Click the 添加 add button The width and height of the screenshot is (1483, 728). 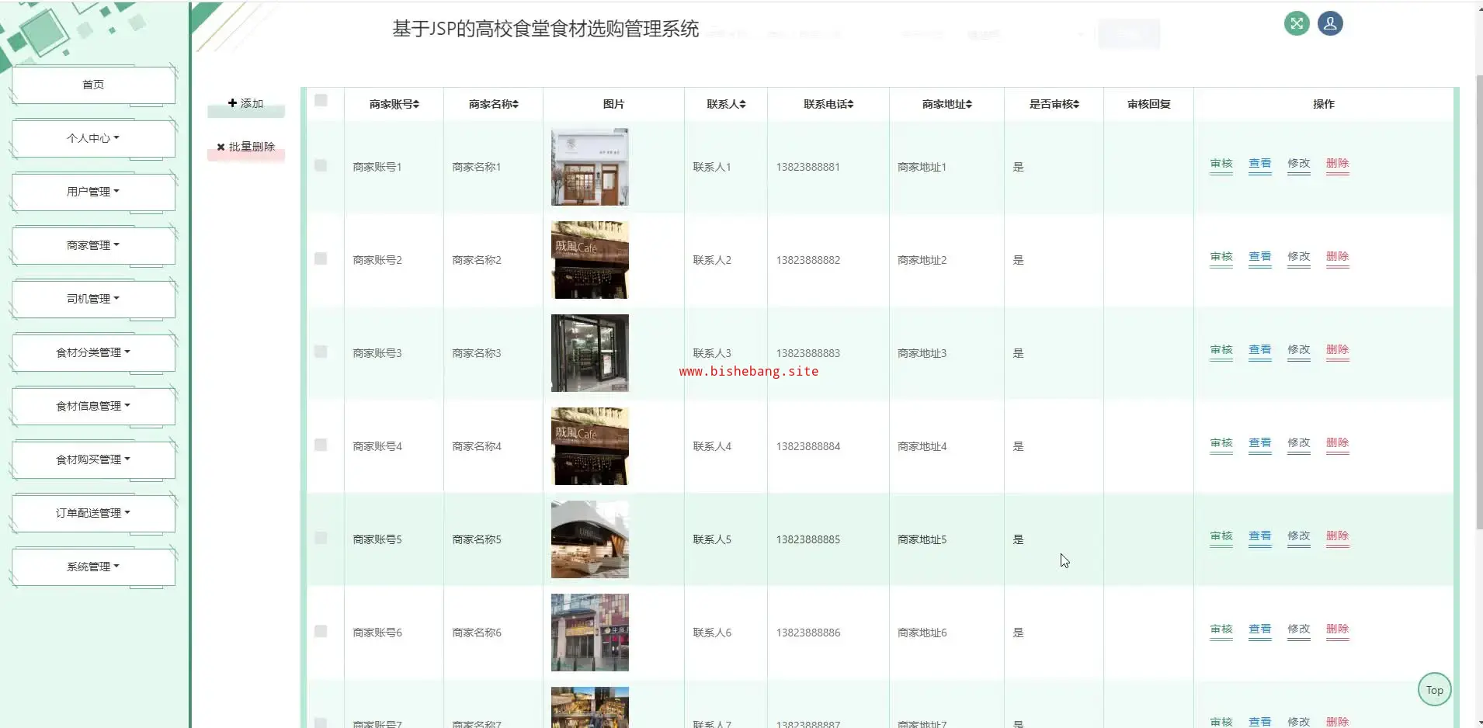(x=246, y=104)
